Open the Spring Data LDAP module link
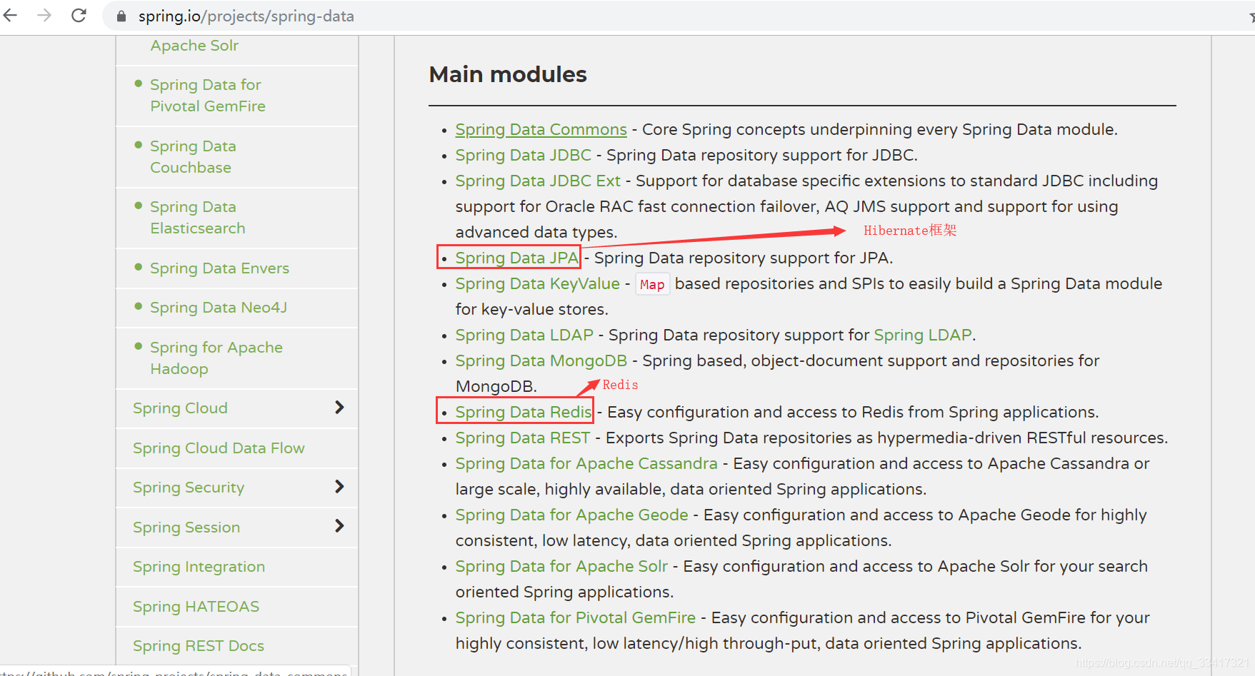Image resolution: width=1255 pixels, height=676 pixels. coord(524,336)
